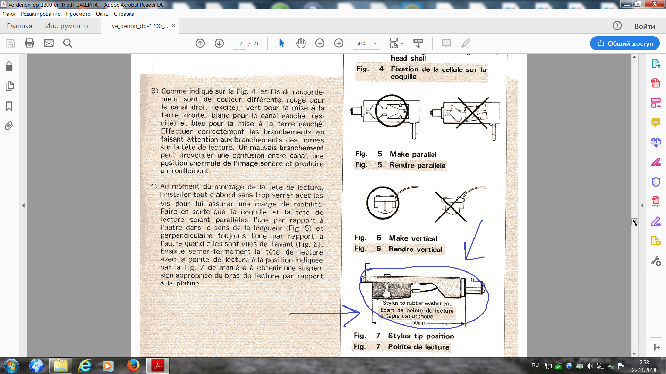The height and width of the screenshot is (374, 666).
Task: Open the 50% zoom level dropdown
Action: pos(375,44)
